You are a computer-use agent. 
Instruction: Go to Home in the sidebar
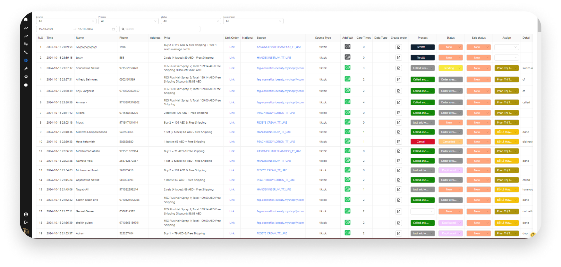26,19
